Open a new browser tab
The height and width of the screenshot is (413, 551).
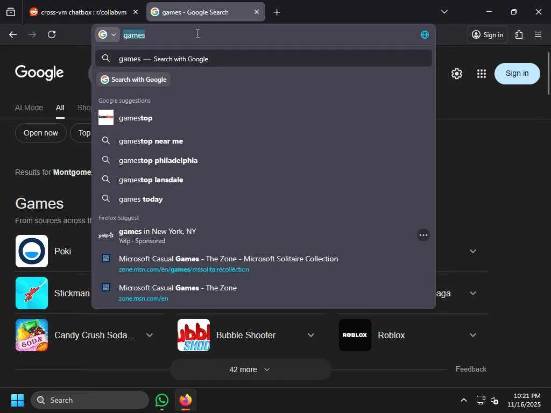coord(277,12)
